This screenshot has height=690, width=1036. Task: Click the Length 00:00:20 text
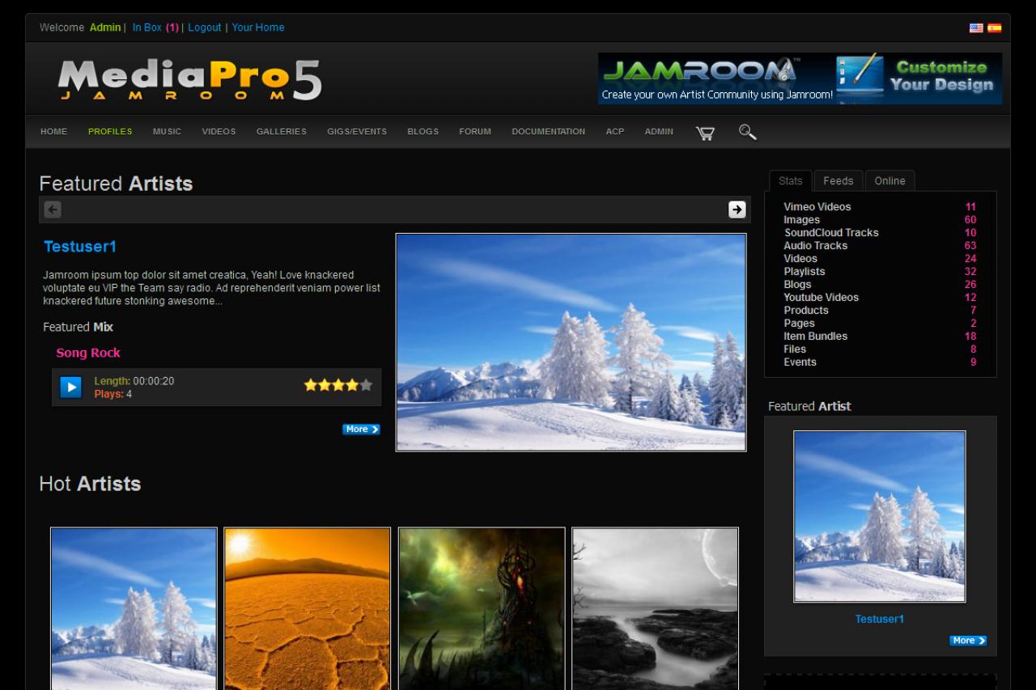point(134,381)
